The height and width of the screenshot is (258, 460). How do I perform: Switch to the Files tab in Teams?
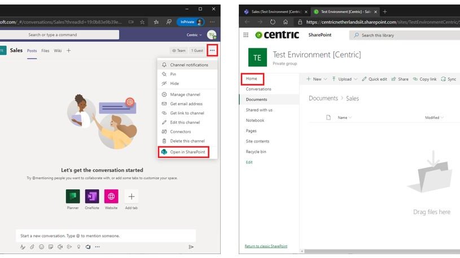click(x=45, y=51)
